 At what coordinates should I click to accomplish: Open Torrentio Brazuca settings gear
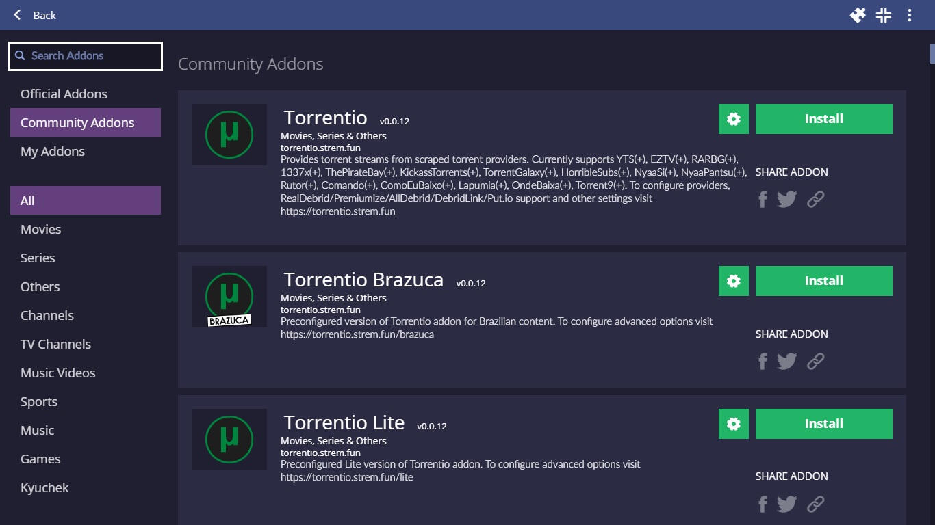pos(734,281)
